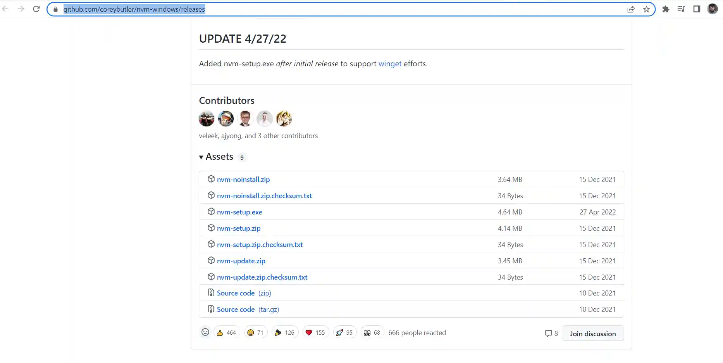The image size is (723, 363).
Task: Click the Join discussion button
Action: 593,334
